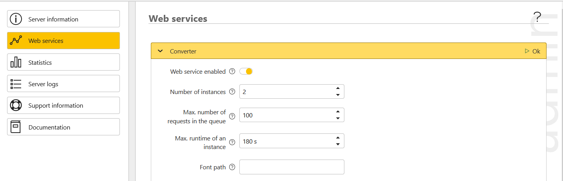Open the page help question mark
Image resolution: width=563 pixels, height=181 pixels.
coord(537,17)
